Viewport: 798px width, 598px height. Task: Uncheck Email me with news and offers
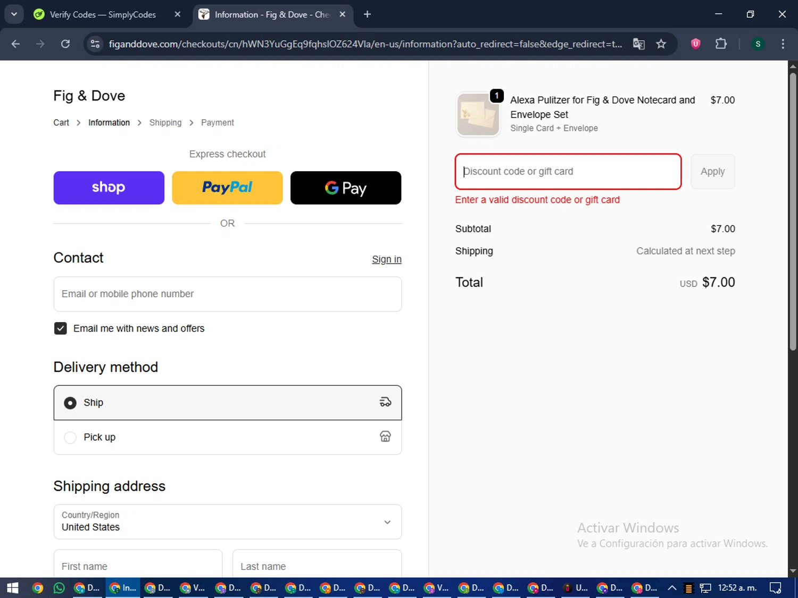[61, 329]
